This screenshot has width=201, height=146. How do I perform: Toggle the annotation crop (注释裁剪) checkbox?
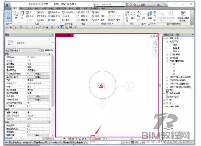click(x=29, y=132)
